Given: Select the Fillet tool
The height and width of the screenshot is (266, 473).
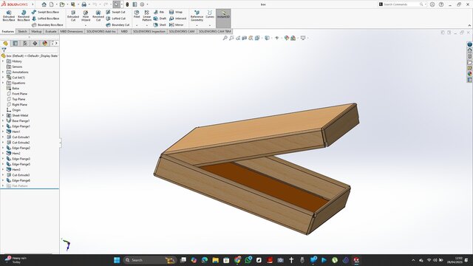Looking at the screenshot, I should [x=137, y=14].
